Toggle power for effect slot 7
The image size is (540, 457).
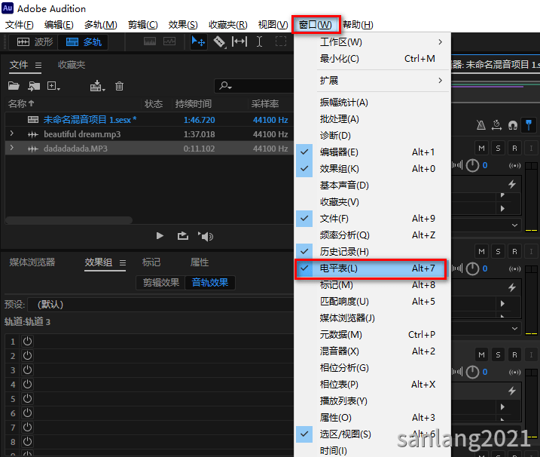pos(27,427)
